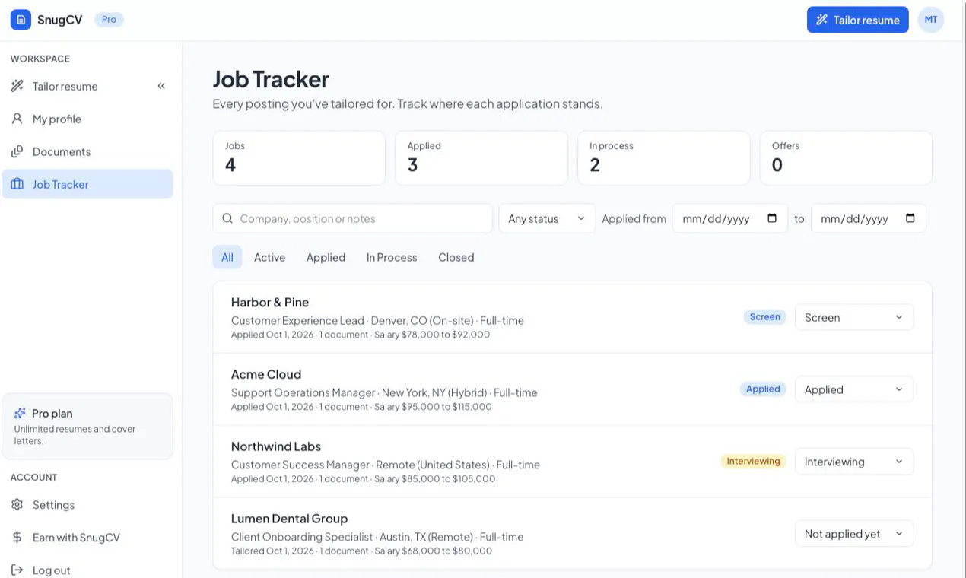
Task: Click the person icon beside My profile
Action: coord(17,119)
